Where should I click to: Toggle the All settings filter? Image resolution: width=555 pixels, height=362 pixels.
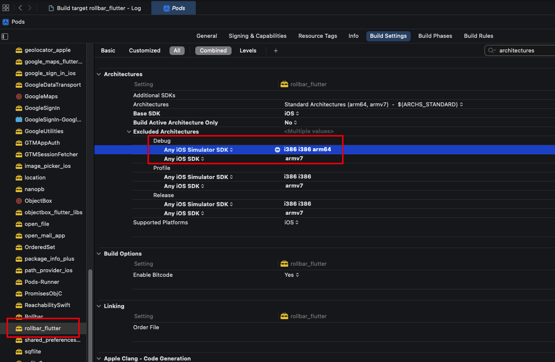[x=177, y=50]
